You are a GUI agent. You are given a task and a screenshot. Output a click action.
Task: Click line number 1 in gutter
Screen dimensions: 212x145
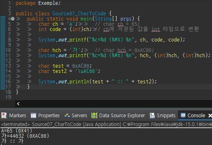[x=9, y=3]
